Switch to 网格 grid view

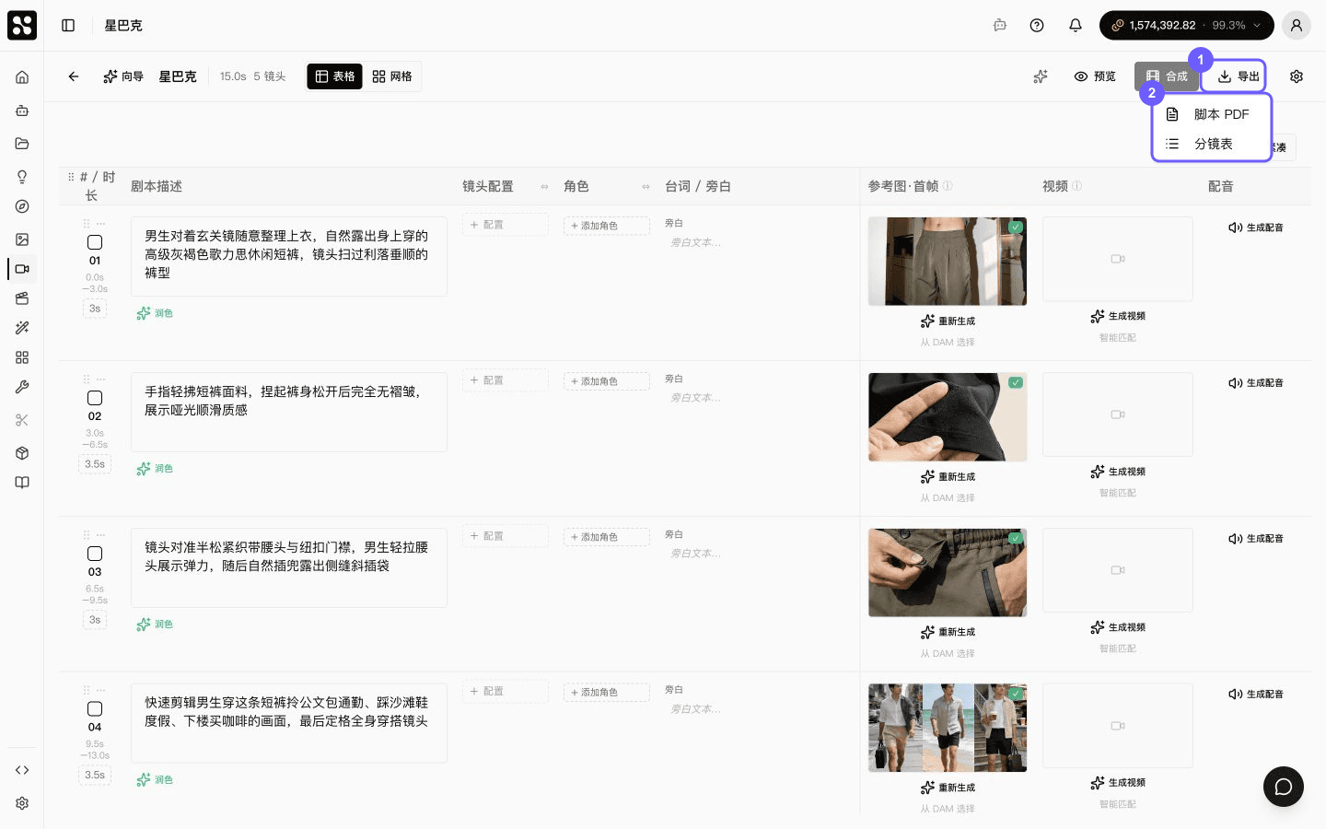392,76
